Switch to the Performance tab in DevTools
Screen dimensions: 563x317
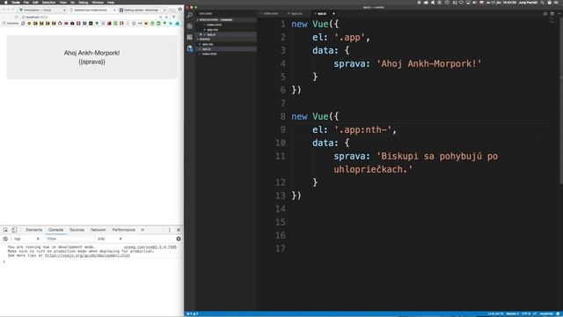click(x=123, y=230)
